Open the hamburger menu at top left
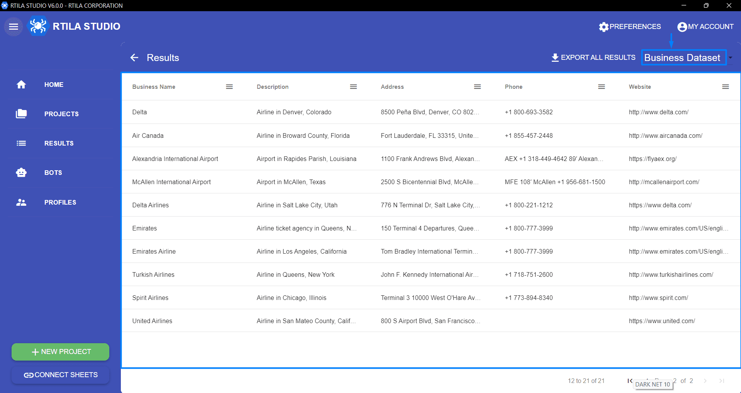This screenshot has height=393, width=741. point(14,27)
